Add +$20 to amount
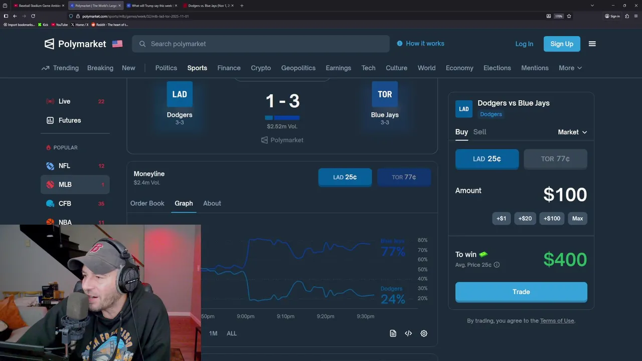The width and height of the screenshot is (642, 361). coord(525,218)
